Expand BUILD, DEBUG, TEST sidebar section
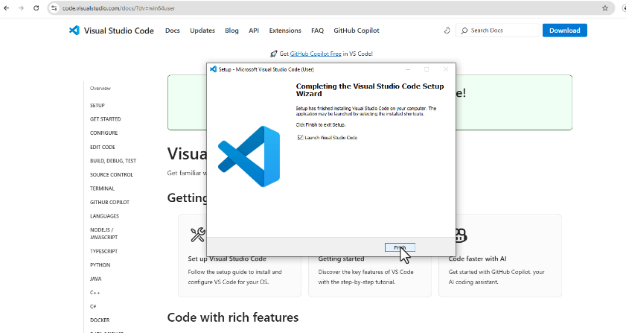Image resolution: width=626 pixels, height=333 pixels. pos(113,161)
